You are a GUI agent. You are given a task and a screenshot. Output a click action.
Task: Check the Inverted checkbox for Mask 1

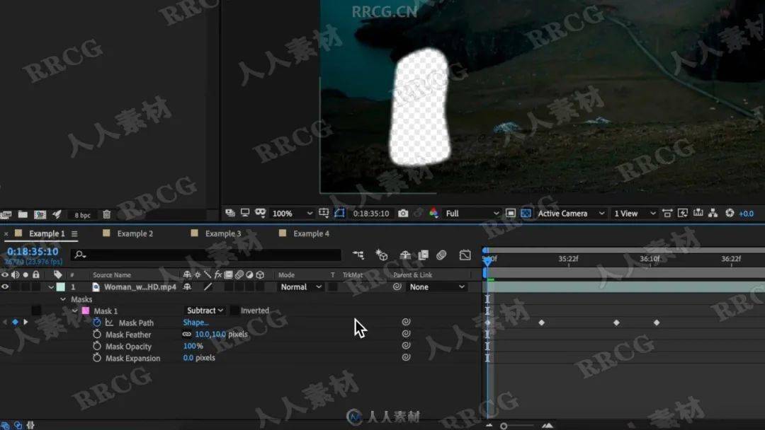point(234,310)
